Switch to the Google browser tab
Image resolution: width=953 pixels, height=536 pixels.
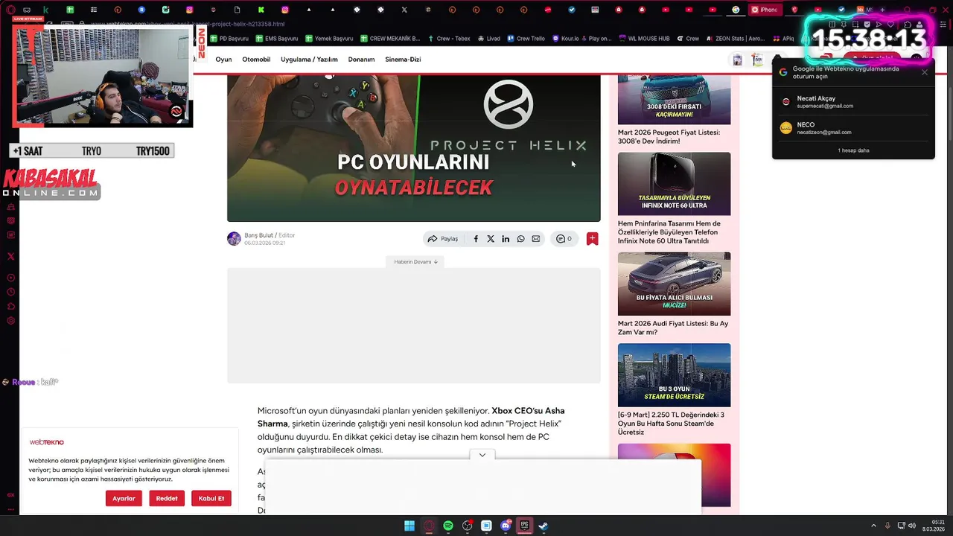tap(736, 10)
